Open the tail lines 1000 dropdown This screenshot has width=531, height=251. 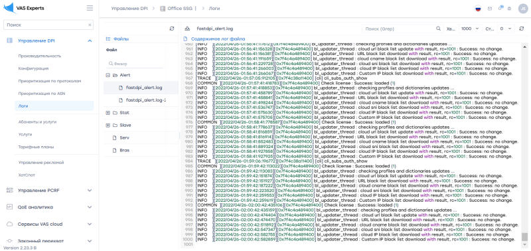click(x=471, y=29)
